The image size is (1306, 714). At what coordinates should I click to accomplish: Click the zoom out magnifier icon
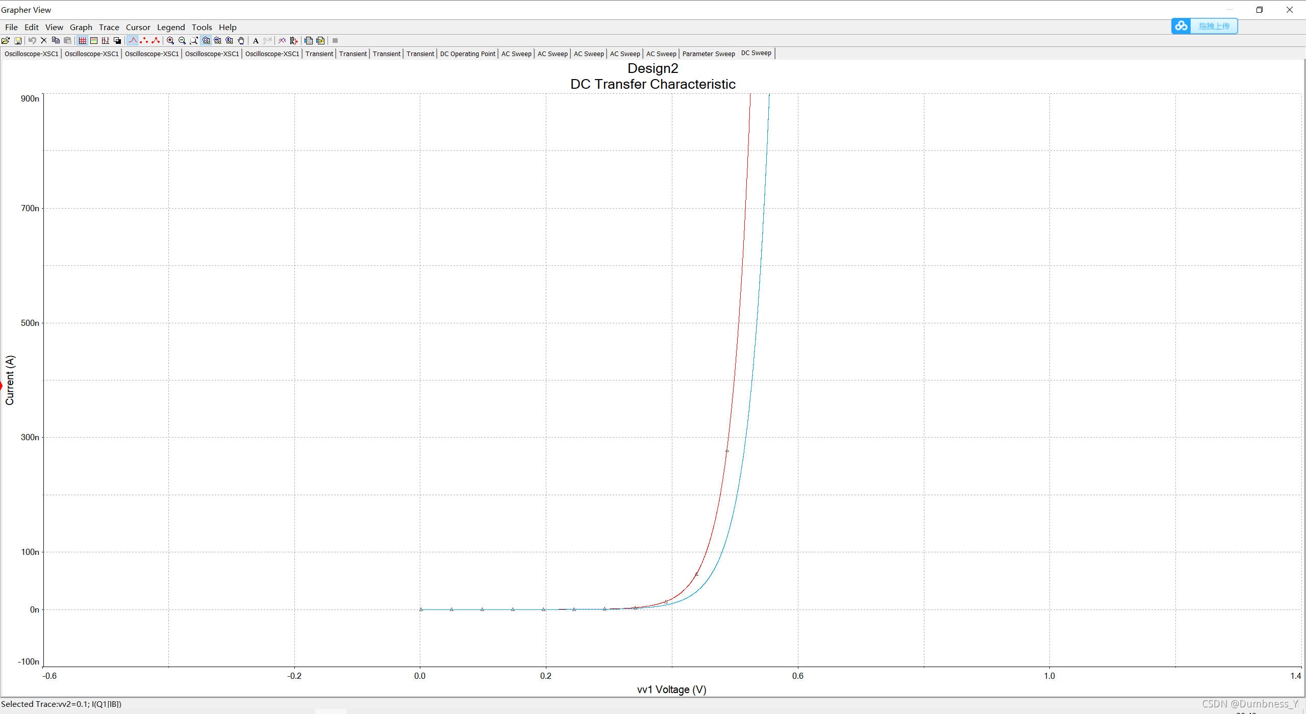[182, 41]
